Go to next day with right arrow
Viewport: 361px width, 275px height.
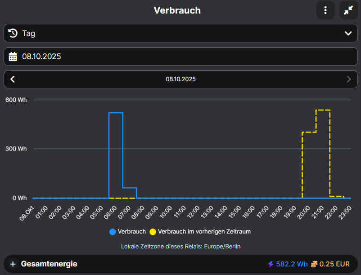click(348, 79)
